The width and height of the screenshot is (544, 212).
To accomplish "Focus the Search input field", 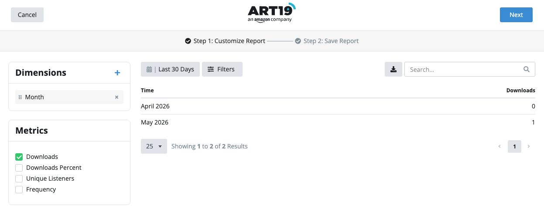I will point(469,69).
